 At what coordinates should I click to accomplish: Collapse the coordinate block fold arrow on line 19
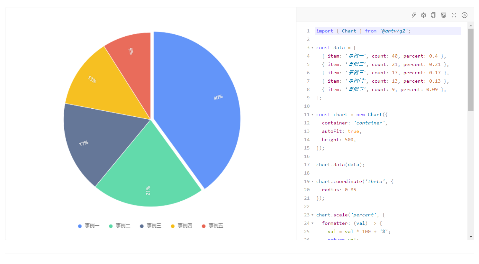coord(312,181)
